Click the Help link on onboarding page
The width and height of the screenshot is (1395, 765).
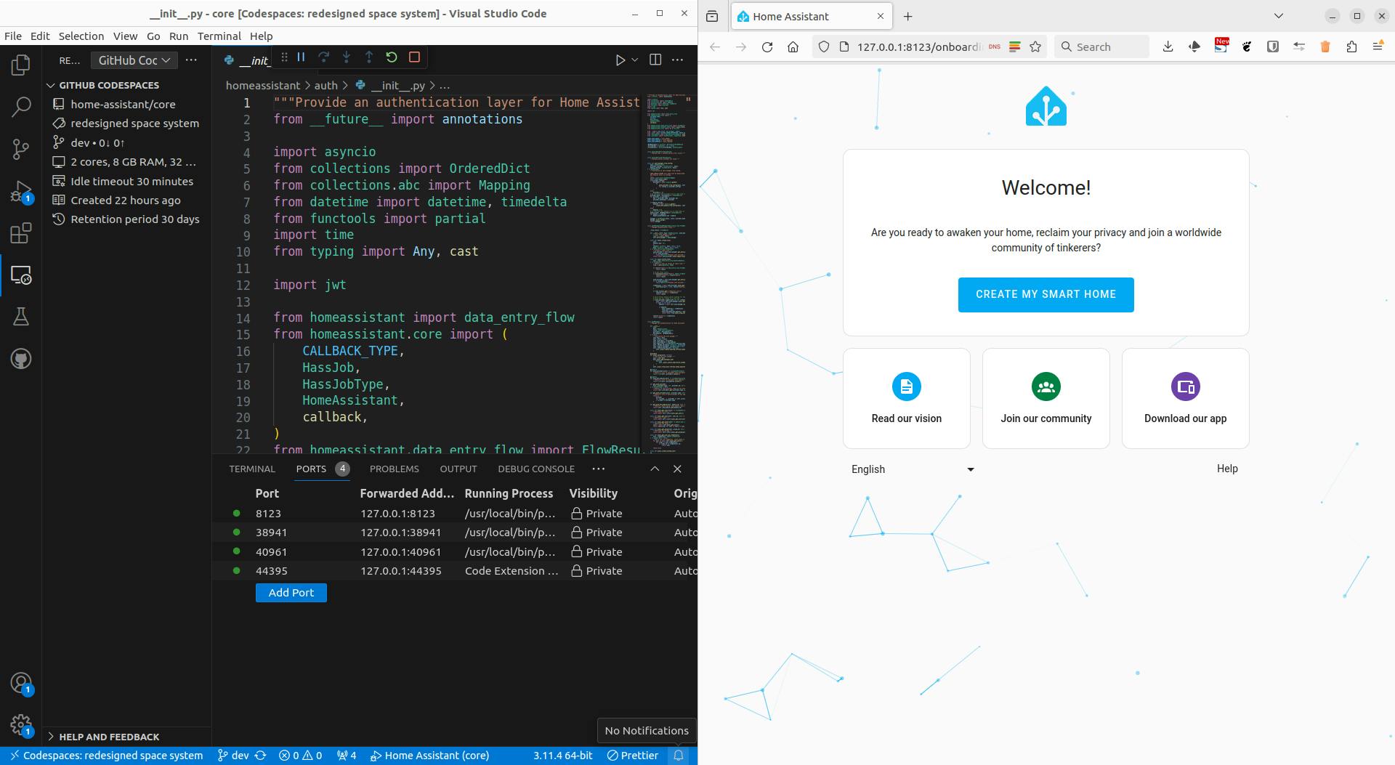pos(1227,469)
